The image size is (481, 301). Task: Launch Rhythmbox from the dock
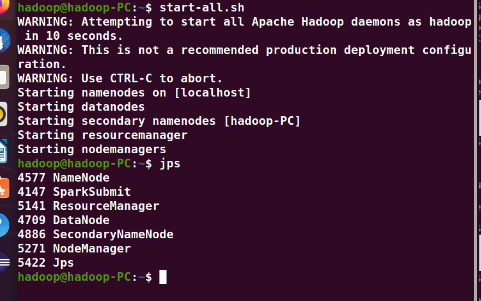click(x=3, y=115)
